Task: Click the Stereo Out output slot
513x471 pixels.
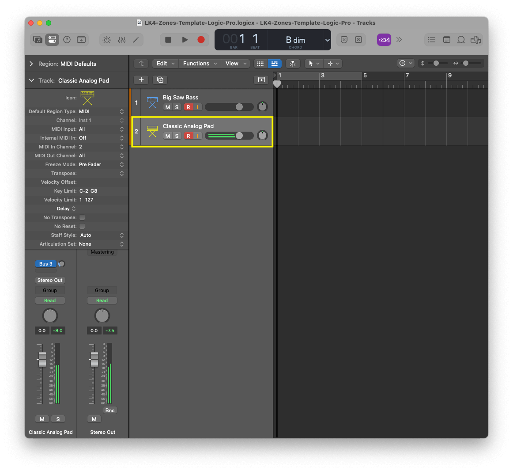Action: click(x=50, y=281)
